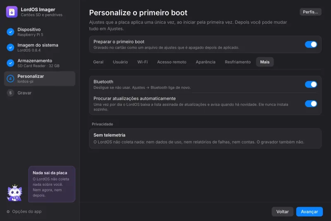Click the Nada sai da placa tip bubble
This screenshot has width=331, height=221.
[52, 184]
